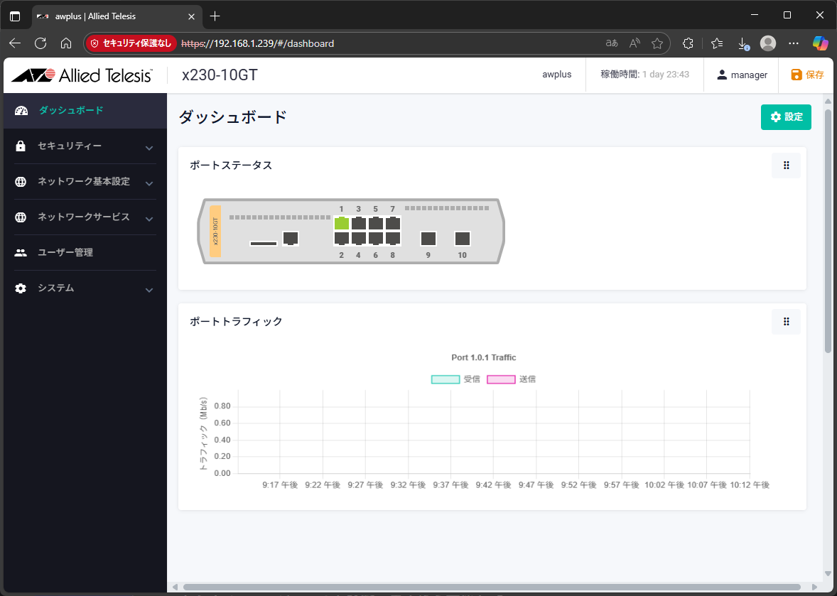Image resolution: width=837 pixels, height=596 pixels.
Task: Select ダッシュボード in the sidebar
Action: pyautogui.click(x=71, y=111)
